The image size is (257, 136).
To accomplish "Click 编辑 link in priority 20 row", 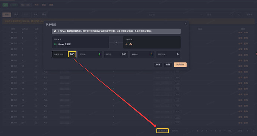I will click(x=240, y=123).
